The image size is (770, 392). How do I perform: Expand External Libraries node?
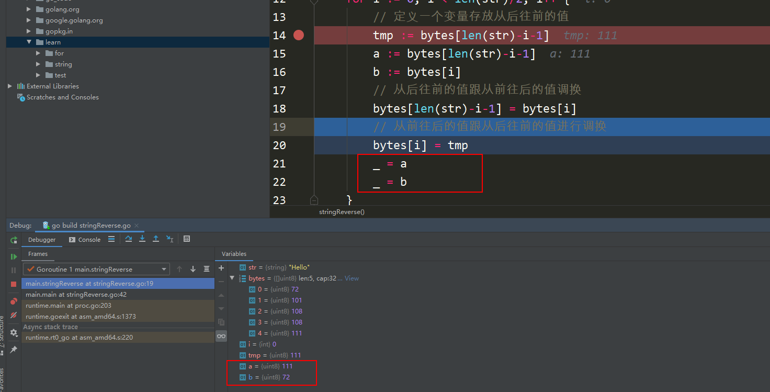coord(10,86)
